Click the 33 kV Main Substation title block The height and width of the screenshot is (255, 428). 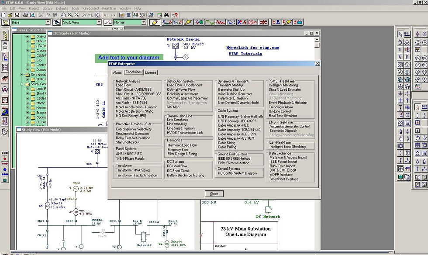[x=245, y=231]
